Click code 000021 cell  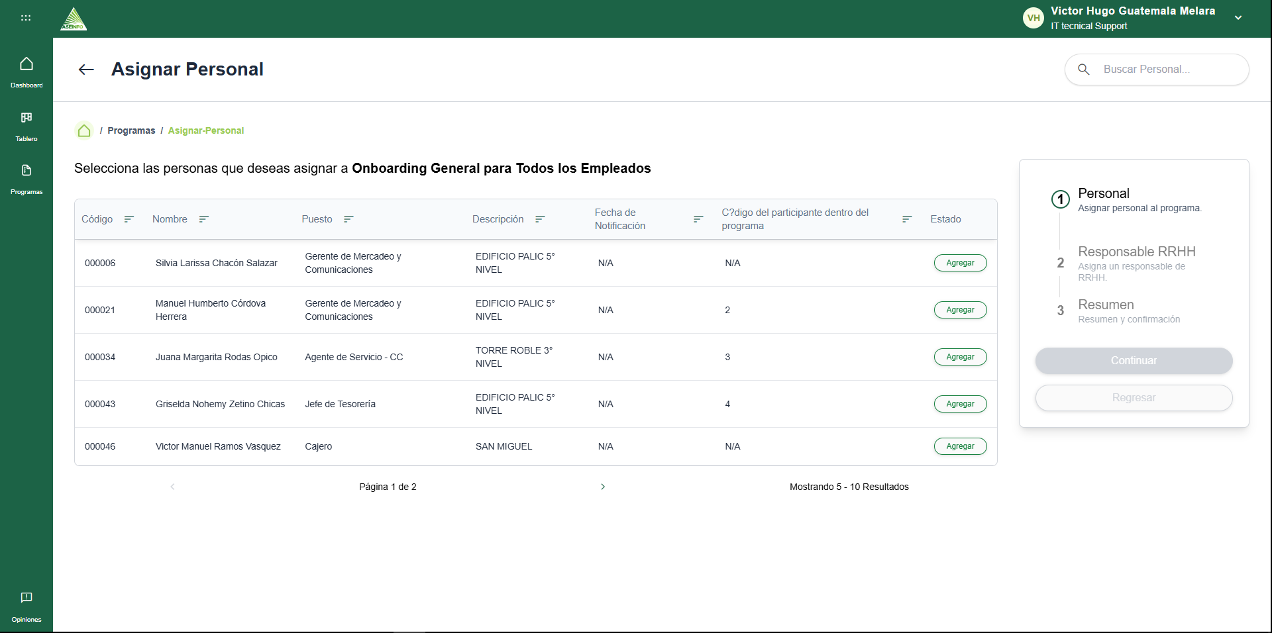100,310
